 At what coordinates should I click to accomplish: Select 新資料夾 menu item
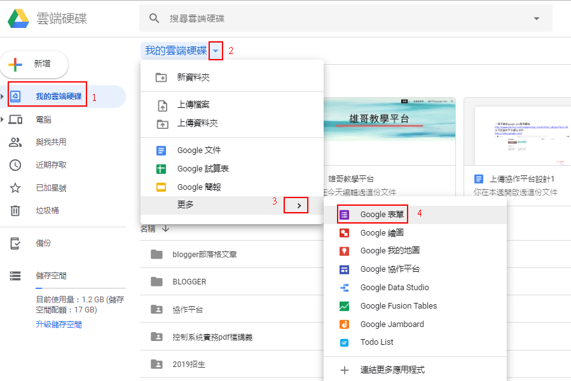pos(232,77)
